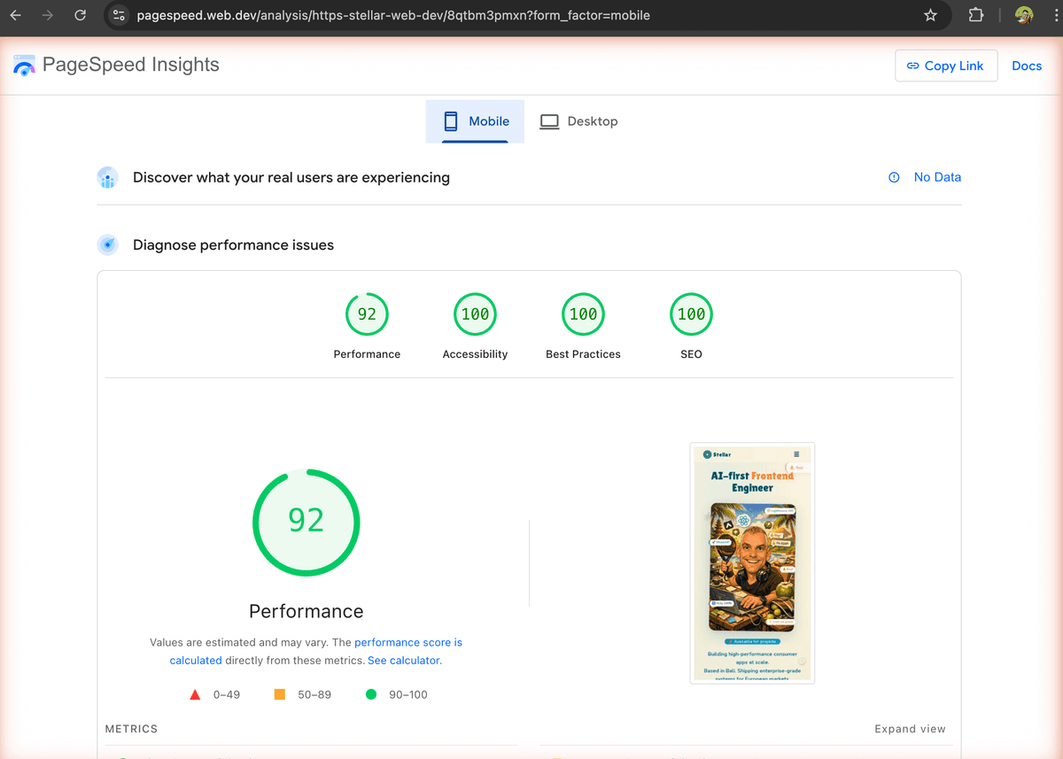Click the info icon beside No Data
This screenshot has width=1063, height=759.
point(894,177)
